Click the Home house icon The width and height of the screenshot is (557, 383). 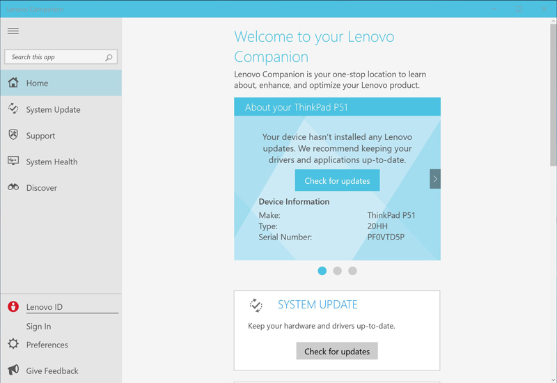(x=13, y=82)
